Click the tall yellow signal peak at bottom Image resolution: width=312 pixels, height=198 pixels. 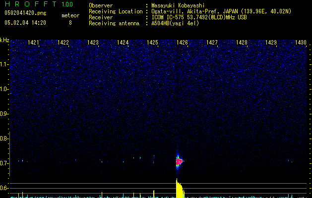(x=178, y=188)
